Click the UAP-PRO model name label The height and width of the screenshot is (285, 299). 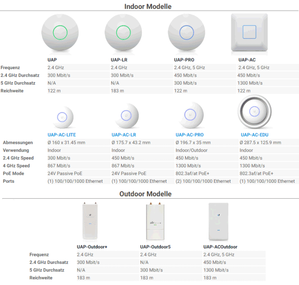[x=184, y=60]
